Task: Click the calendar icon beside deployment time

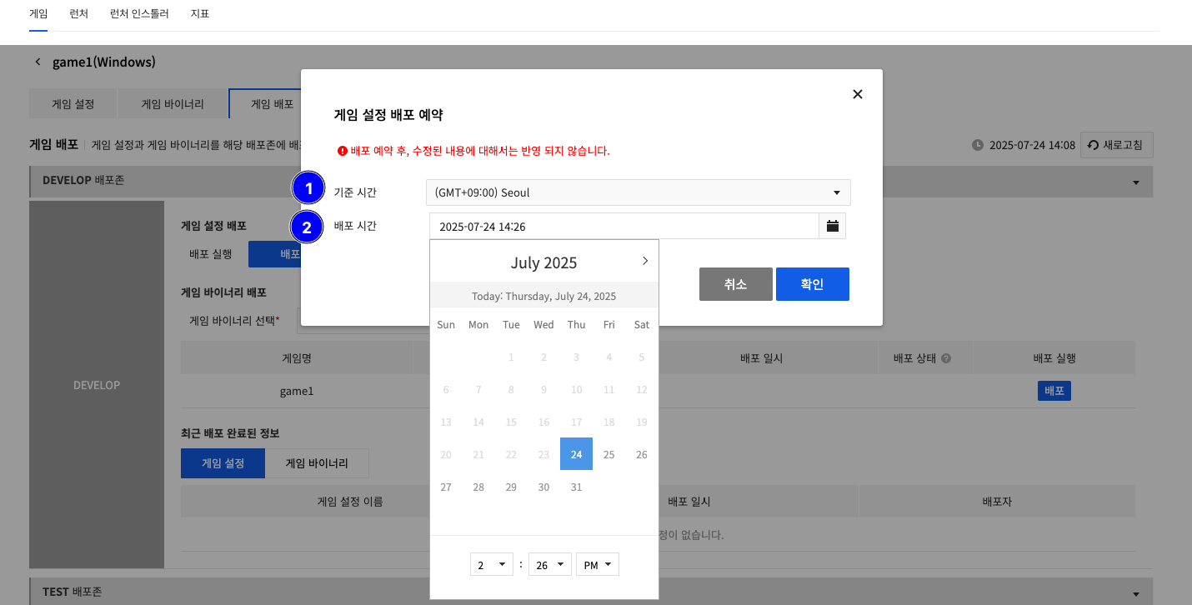Action: [x=832, y=226]
